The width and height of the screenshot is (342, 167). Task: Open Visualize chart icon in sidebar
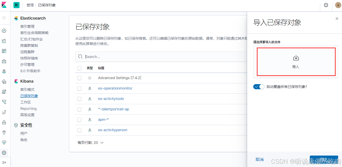point(4,41)
